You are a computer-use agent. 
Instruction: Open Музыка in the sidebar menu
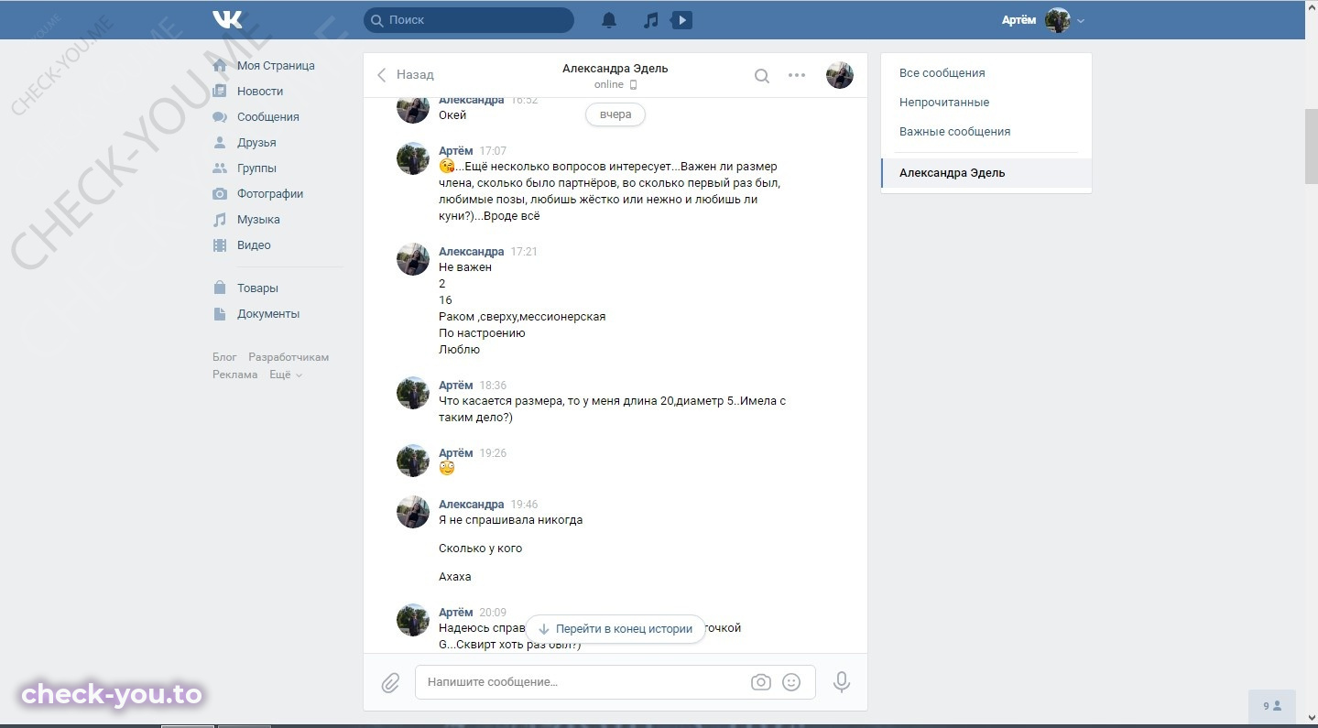pyautogui.click(x=258, y=220)
